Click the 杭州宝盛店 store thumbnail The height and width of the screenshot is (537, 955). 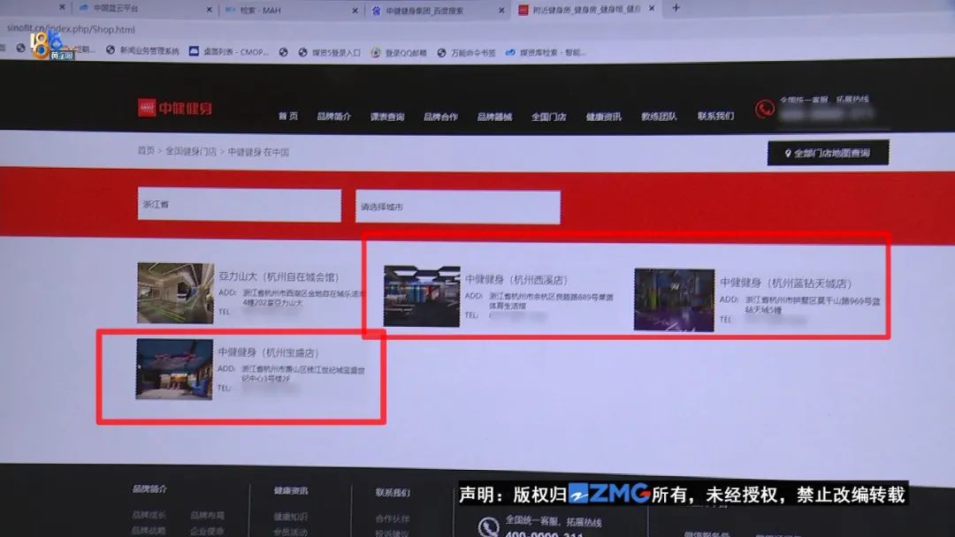point(174,369)
